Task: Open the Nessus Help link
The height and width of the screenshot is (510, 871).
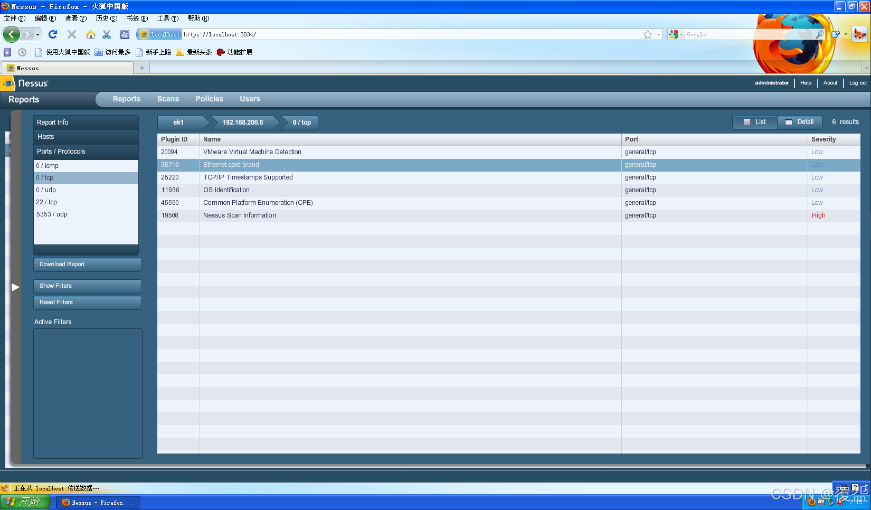Action: (x=806, y=83)
